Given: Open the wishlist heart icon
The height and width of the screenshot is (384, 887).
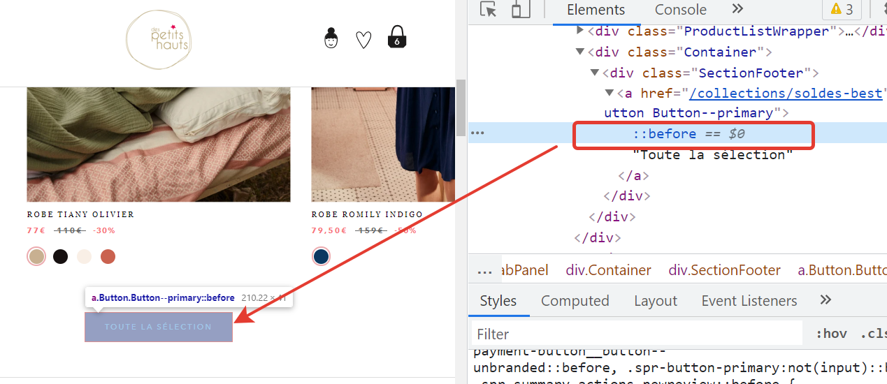Looking at the screenshot, I should pos(363,40).
